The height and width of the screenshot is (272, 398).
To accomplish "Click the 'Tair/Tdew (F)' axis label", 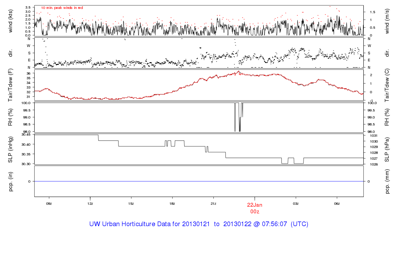I will click(10, 85).
